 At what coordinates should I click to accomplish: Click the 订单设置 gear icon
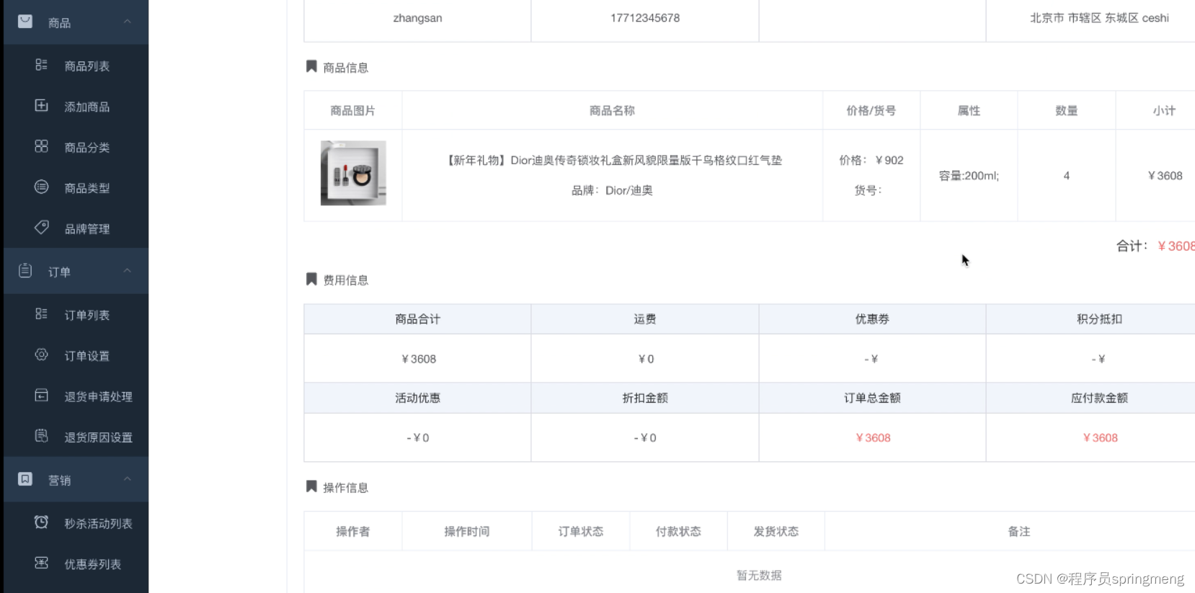pos(41,355)
